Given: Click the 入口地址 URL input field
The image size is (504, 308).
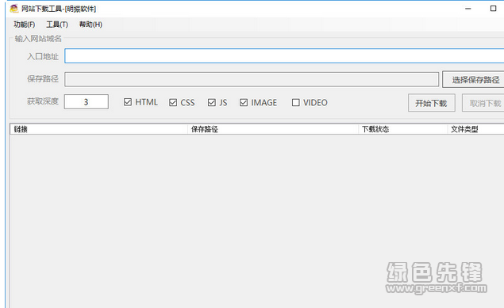Looking at the screenshot, I should coord(284,56).
